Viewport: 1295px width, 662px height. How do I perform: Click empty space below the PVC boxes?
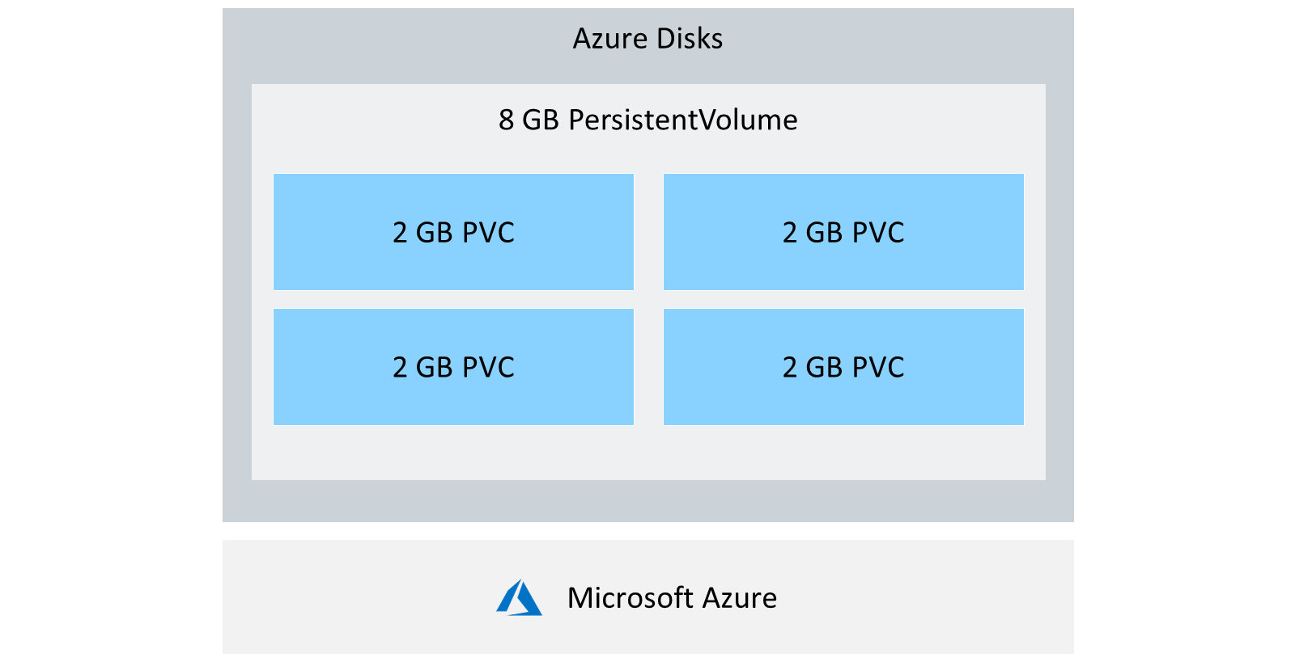pyautogui.click(x=647, y=453)
